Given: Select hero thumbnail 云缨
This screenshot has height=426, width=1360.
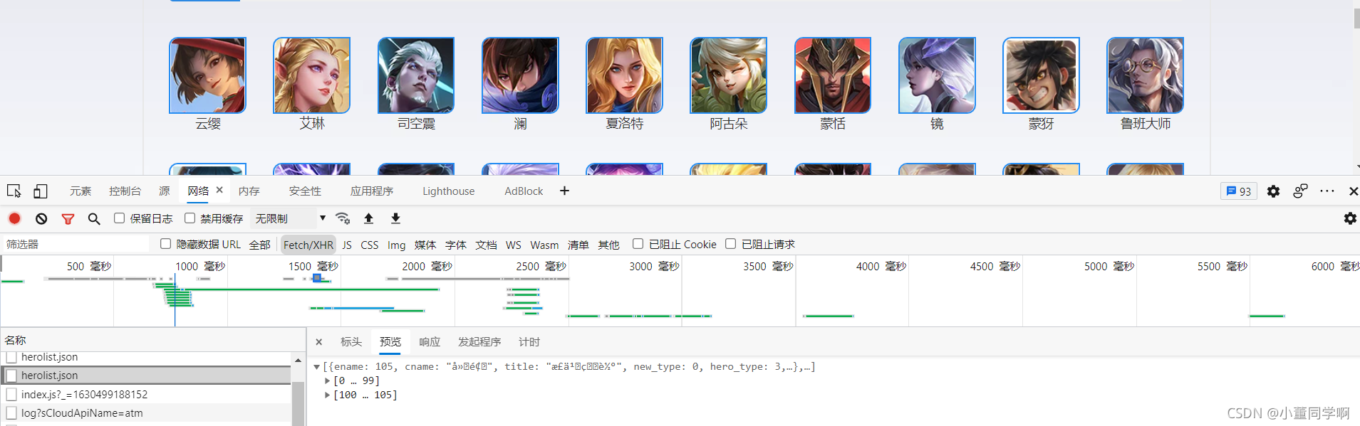Looking at the screenshot, I should tap(208, 75).
